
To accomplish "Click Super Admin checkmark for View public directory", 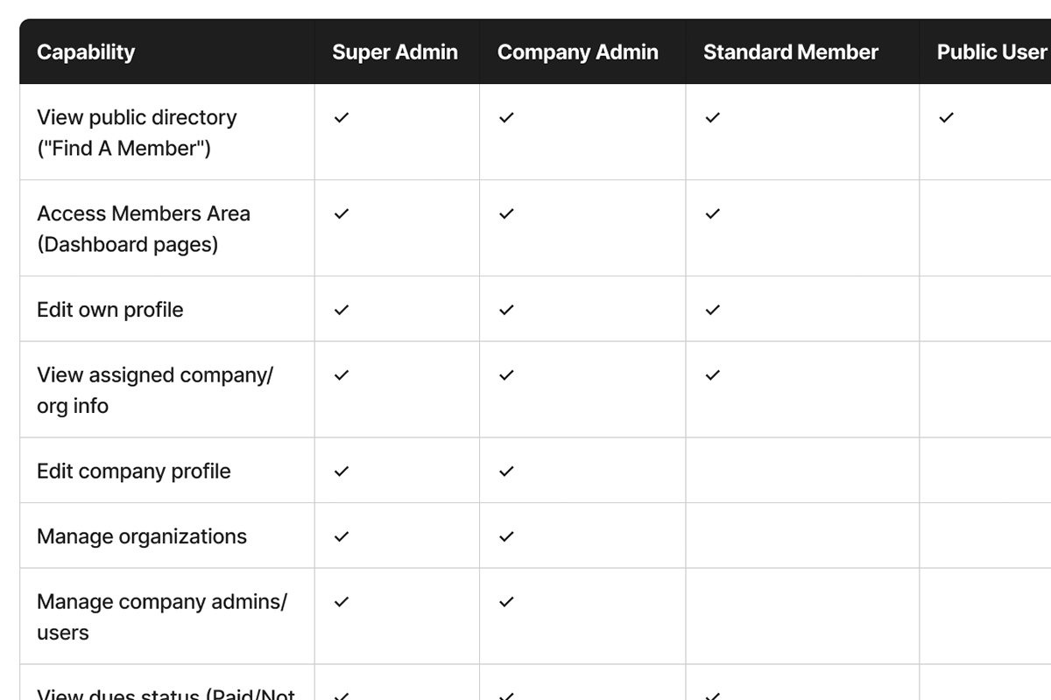I will (342, 117).
